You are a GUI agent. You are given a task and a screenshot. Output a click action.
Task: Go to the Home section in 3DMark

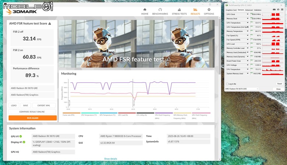(x=145, y=11)
